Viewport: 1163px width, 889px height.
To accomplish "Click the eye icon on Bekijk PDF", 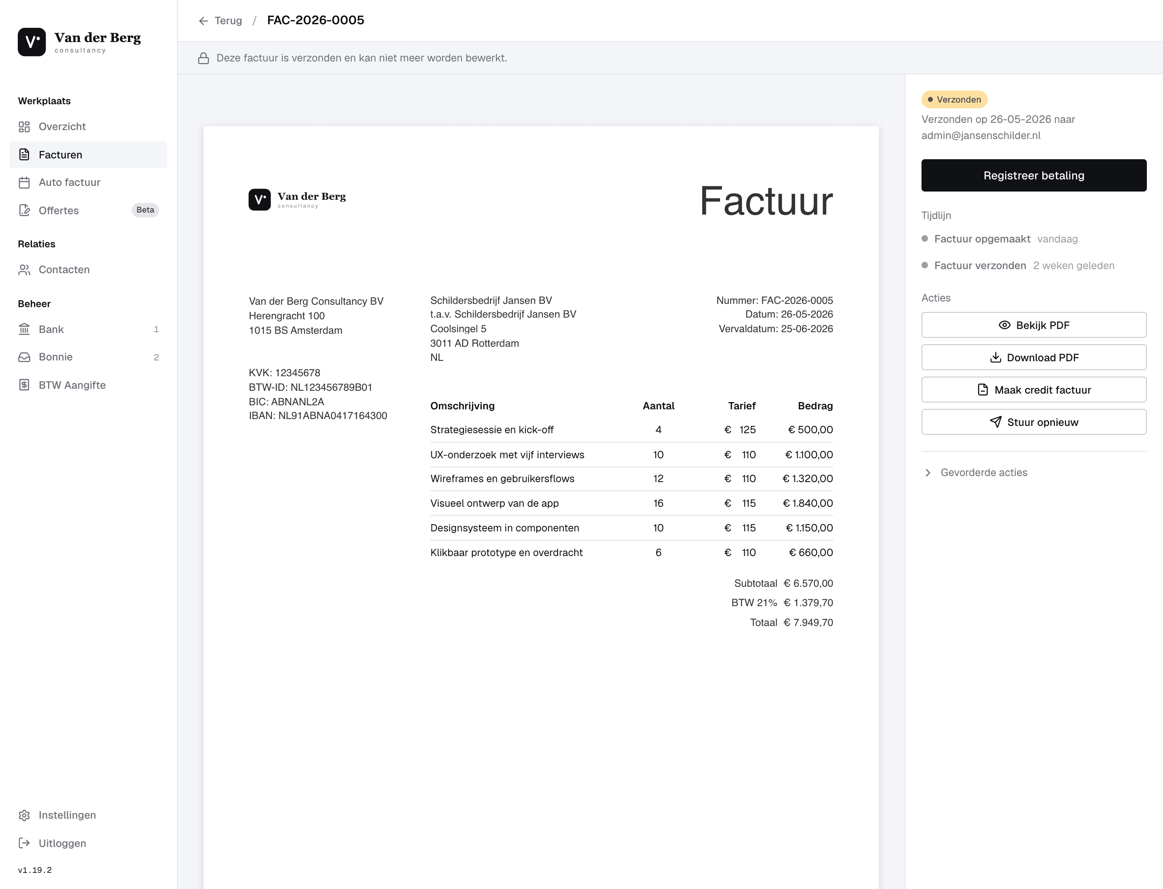I will click(1004, 325).
